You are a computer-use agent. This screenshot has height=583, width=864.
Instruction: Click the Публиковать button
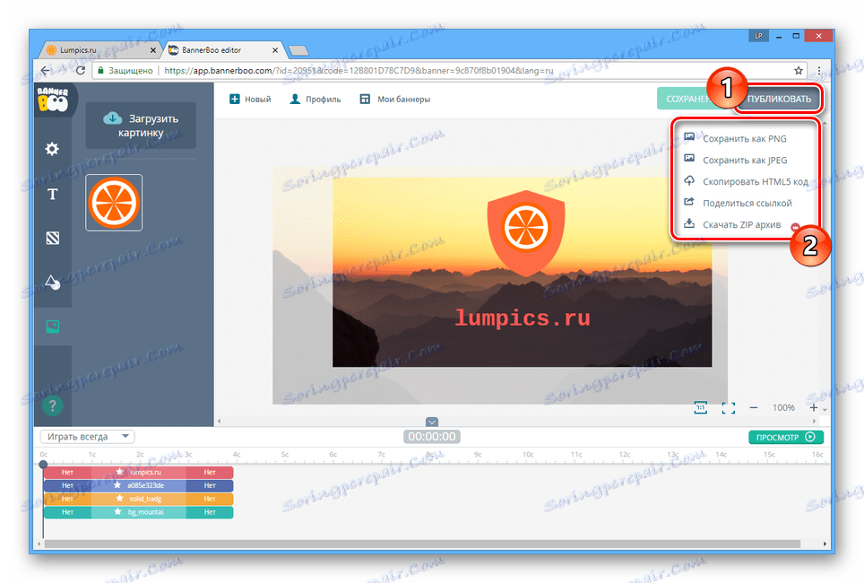pyautogui.click(x=779, y=99)
